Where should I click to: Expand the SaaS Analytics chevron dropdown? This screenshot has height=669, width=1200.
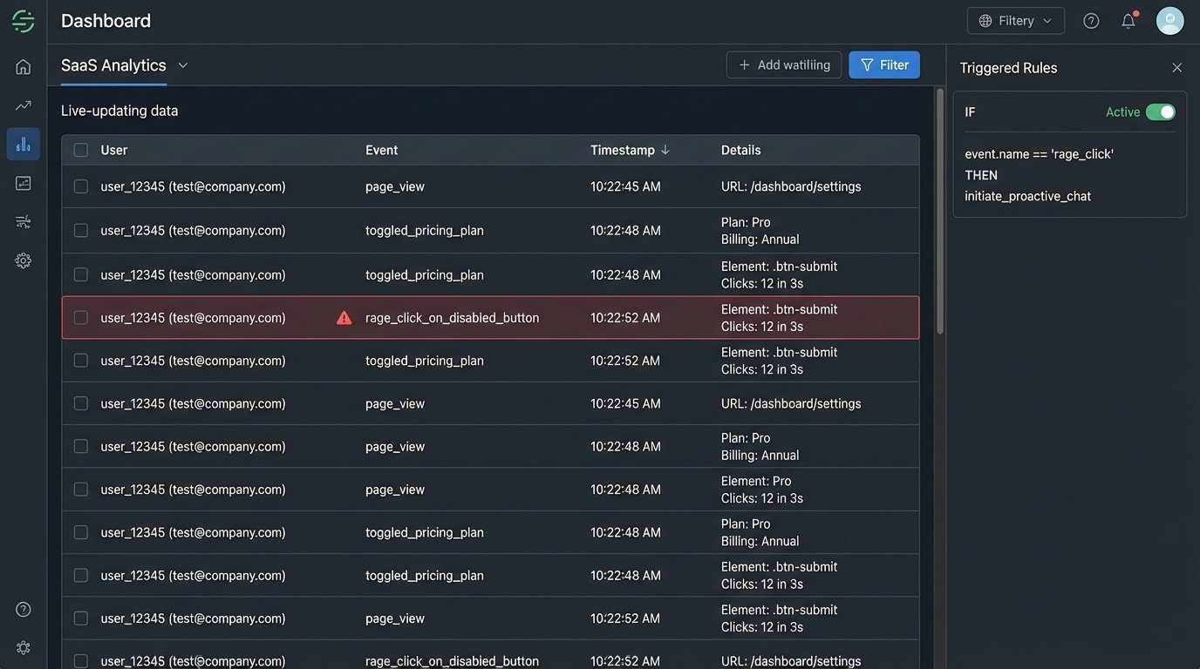183,65
